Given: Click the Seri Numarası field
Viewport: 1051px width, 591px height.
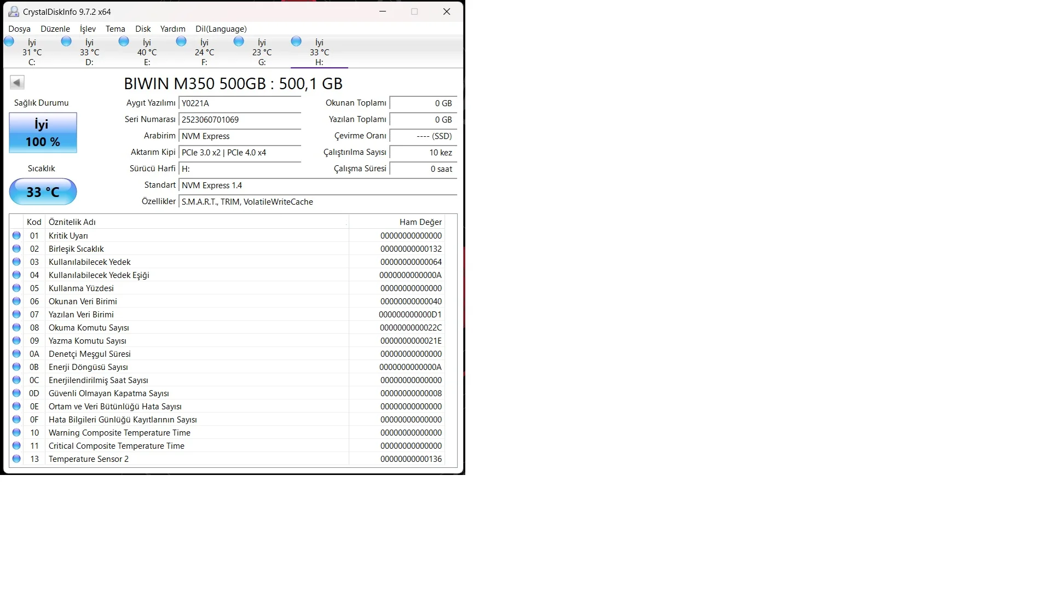Looking at the screenshot, I should (x=240, y=120).
